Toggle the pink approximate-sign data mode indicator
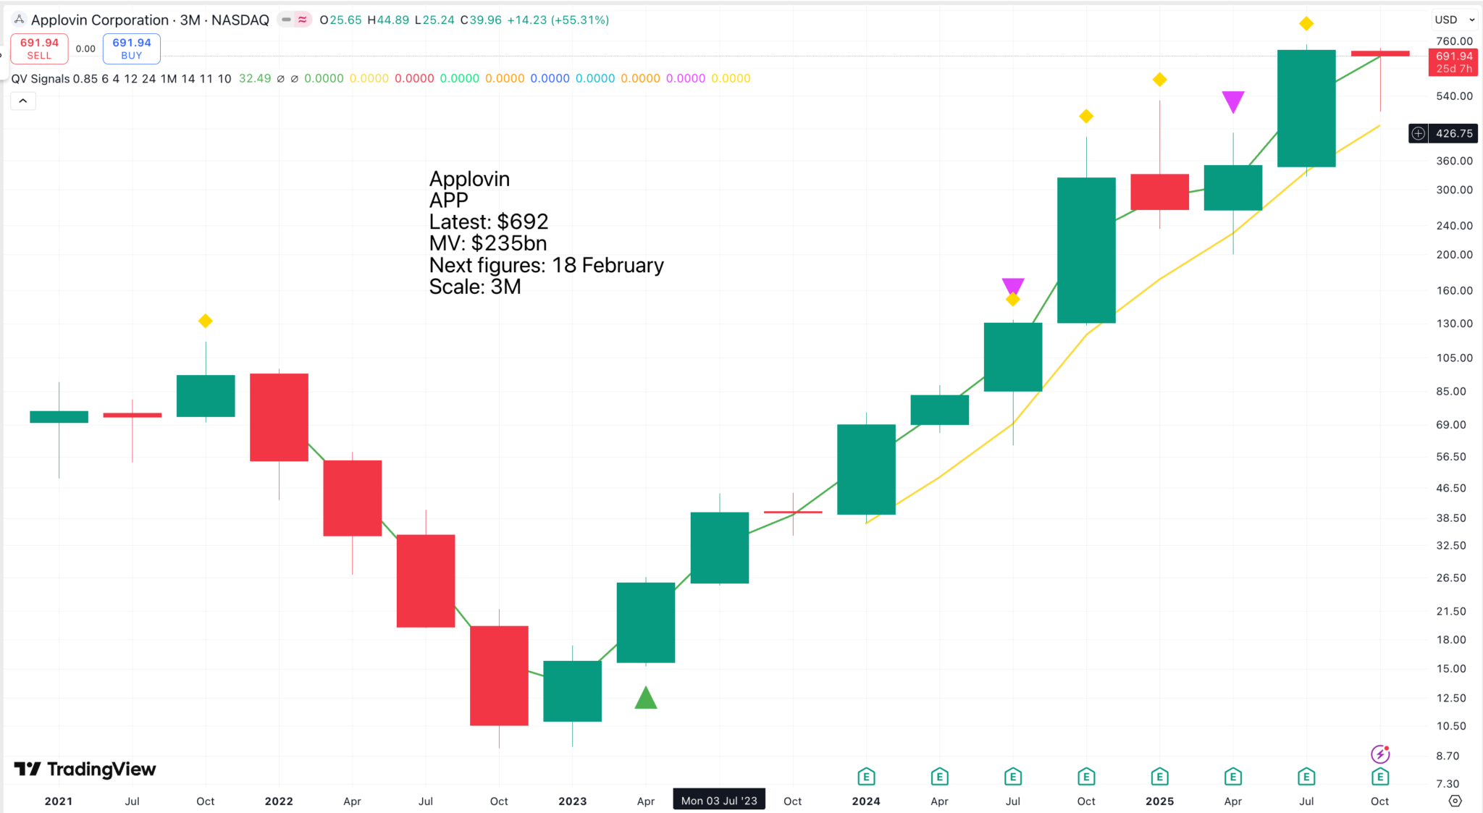 coord(303,20)
